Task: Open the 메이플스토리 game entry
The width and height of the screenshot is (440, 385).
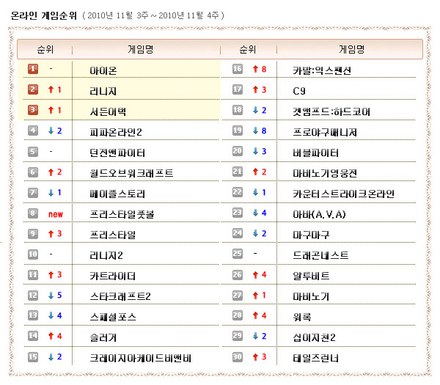Action: [117, 194]
